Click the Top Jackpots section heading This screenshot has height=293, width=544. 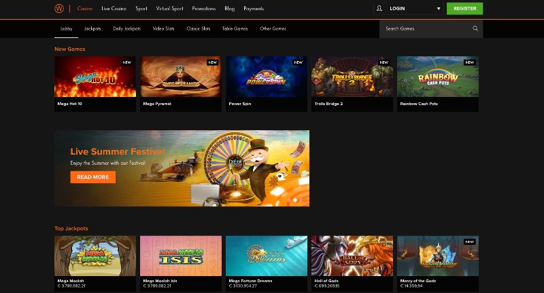71,229
